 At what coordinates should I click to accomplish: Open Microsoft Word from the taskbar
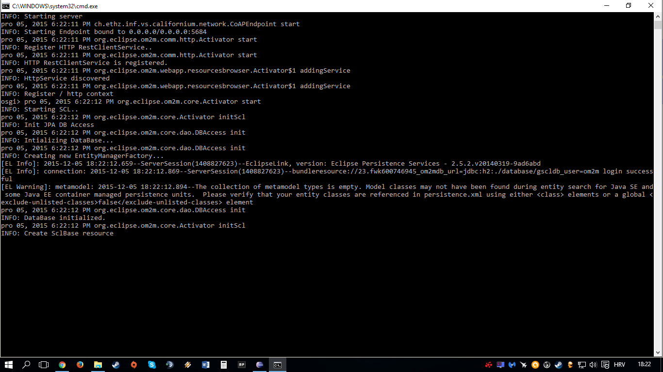click(x=205, y=365)
